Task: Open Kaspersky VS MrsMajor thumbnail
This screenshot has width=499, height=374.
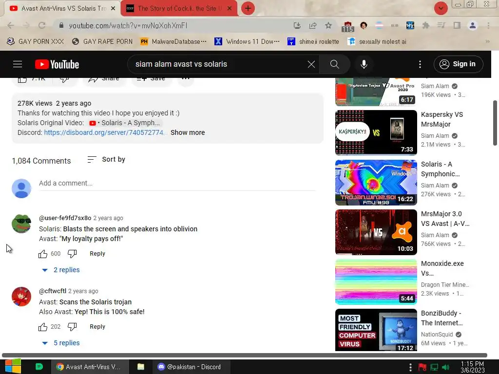Action: coord(376,132)
